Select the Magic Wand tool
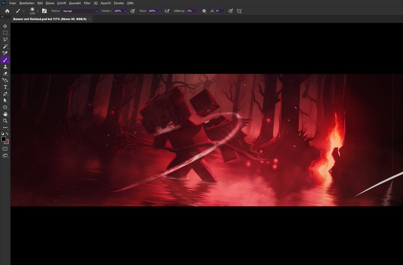The image size is (403, 265). click(5, 46)
